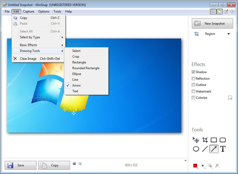The height and width of the screenshot is (174, 238).
Task: Enable the Outline effect checkbox
Action: click(193, 85)
